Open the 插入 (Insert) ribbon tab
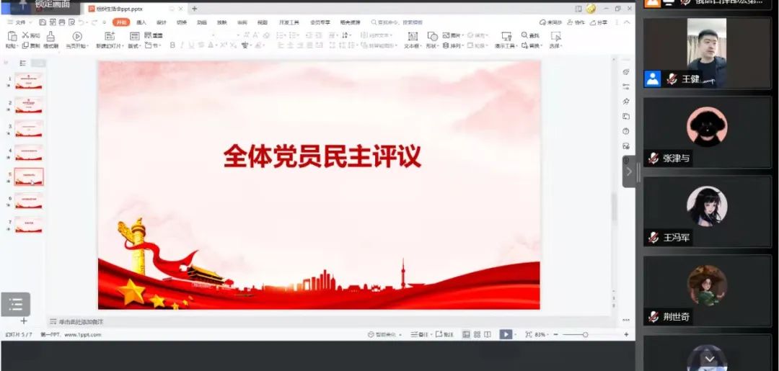 [141, 22]
